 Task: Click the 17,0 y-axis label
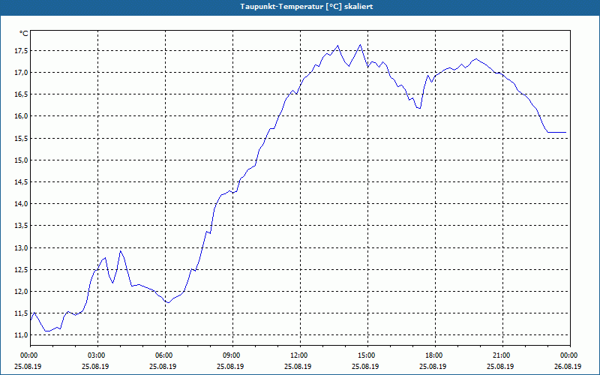21,73
